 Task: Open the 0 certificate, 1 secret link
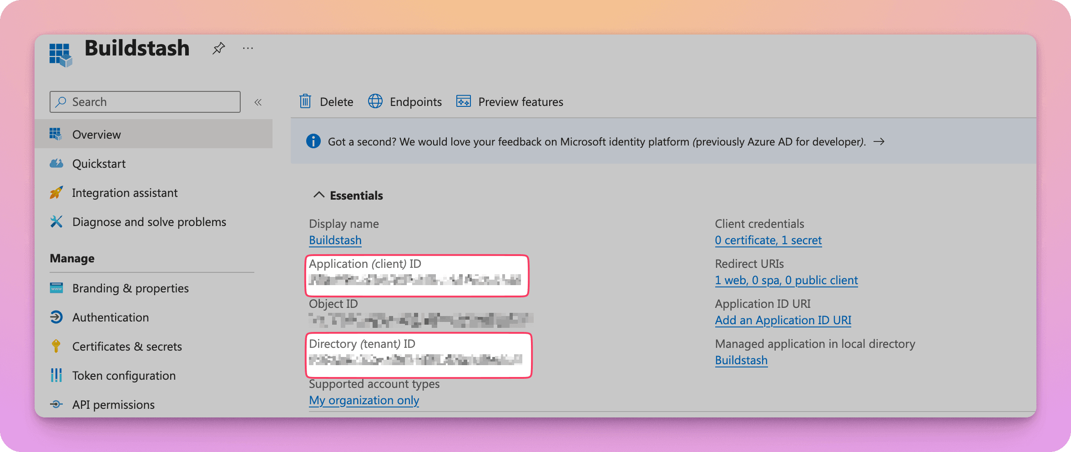point(768,240)
